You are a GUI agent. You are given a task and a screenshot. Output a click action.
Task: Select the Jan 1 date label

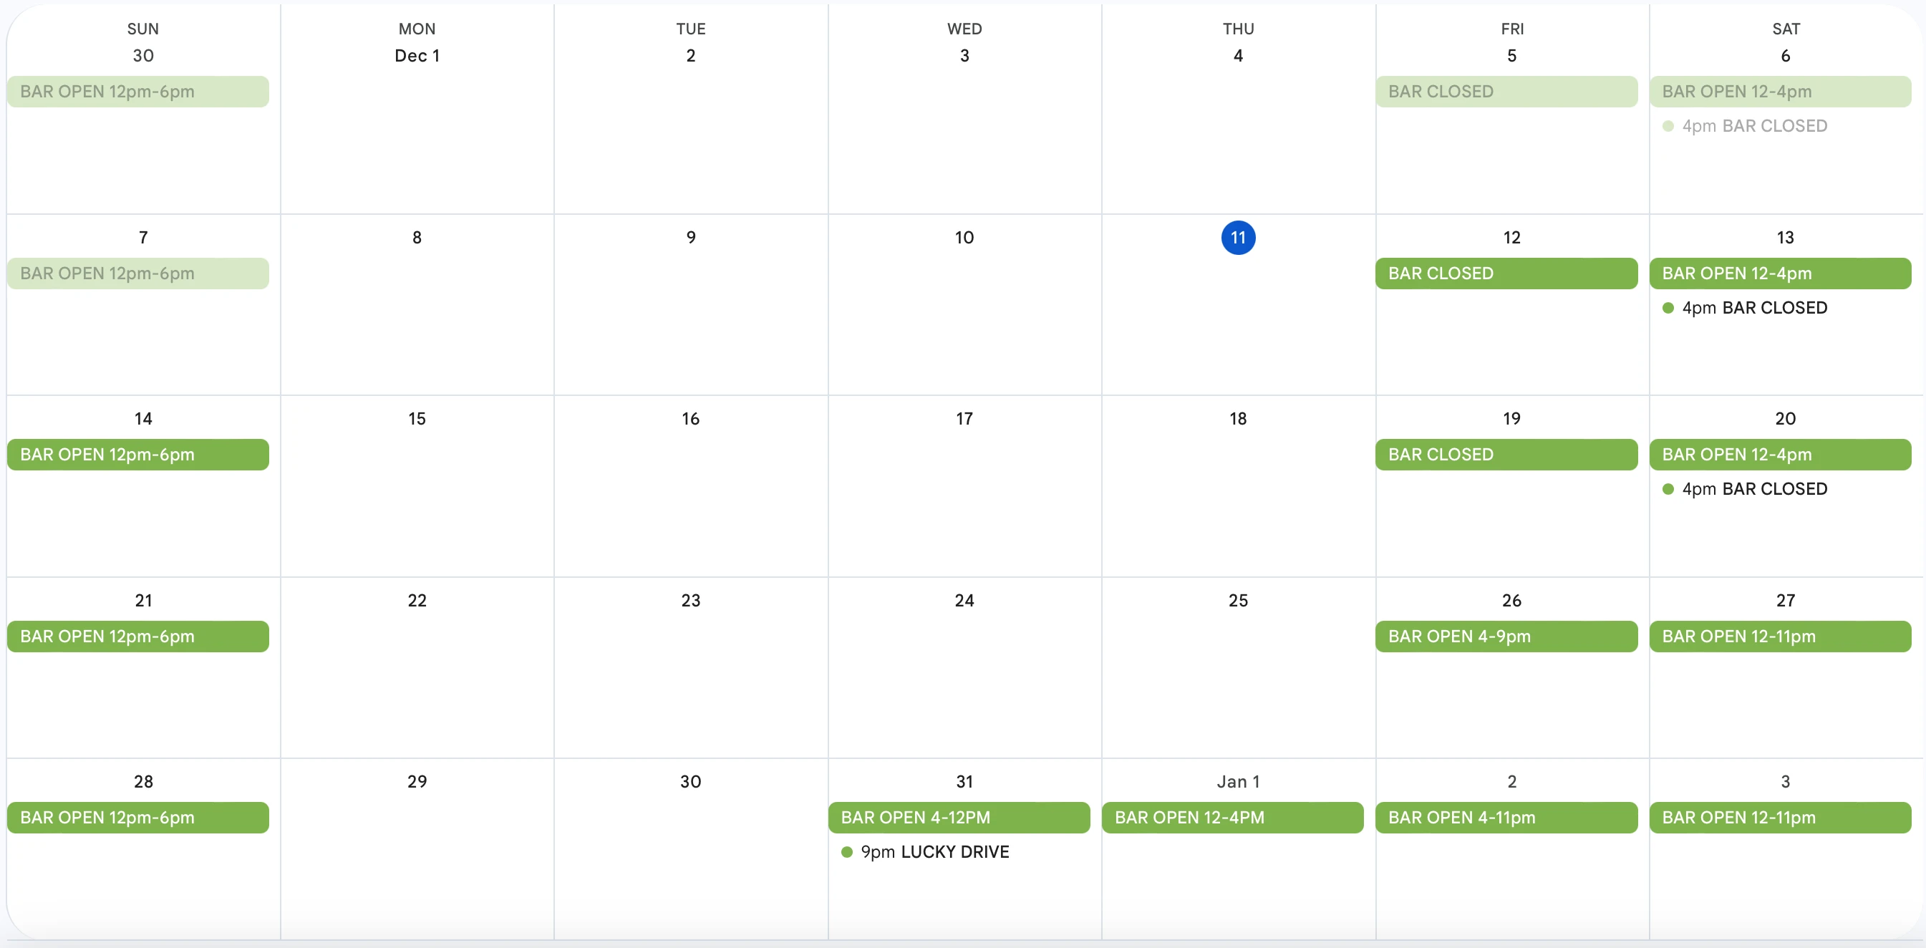(x=1237, y=782)
